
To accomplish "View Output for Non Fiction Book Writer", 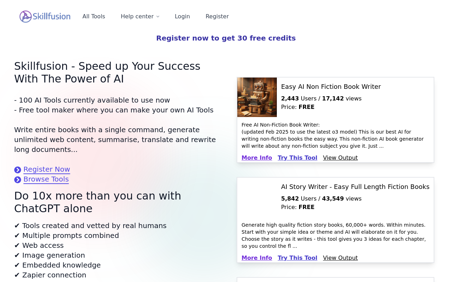I will click(x=340, y=158).
